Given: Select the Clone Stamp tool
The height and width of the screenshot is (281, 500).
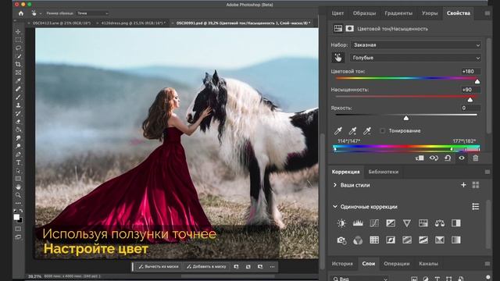Looking at the screenshot, I should 18,105.
